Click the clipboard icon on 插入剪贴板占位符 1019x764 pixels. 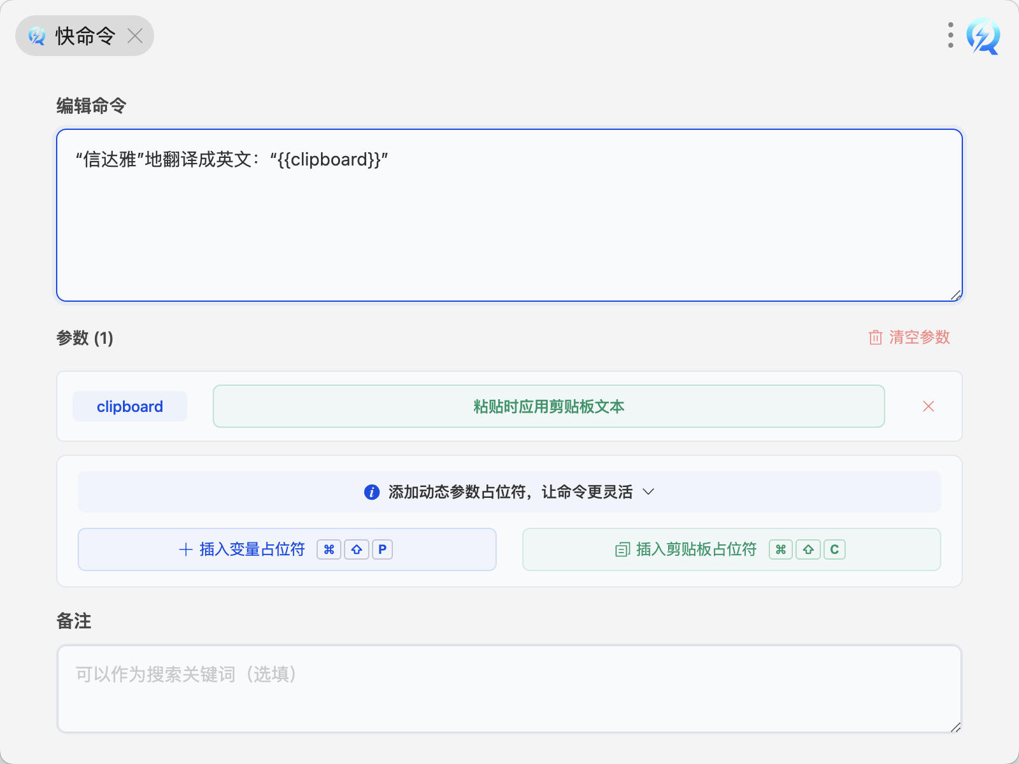click(x=622, y=549)
